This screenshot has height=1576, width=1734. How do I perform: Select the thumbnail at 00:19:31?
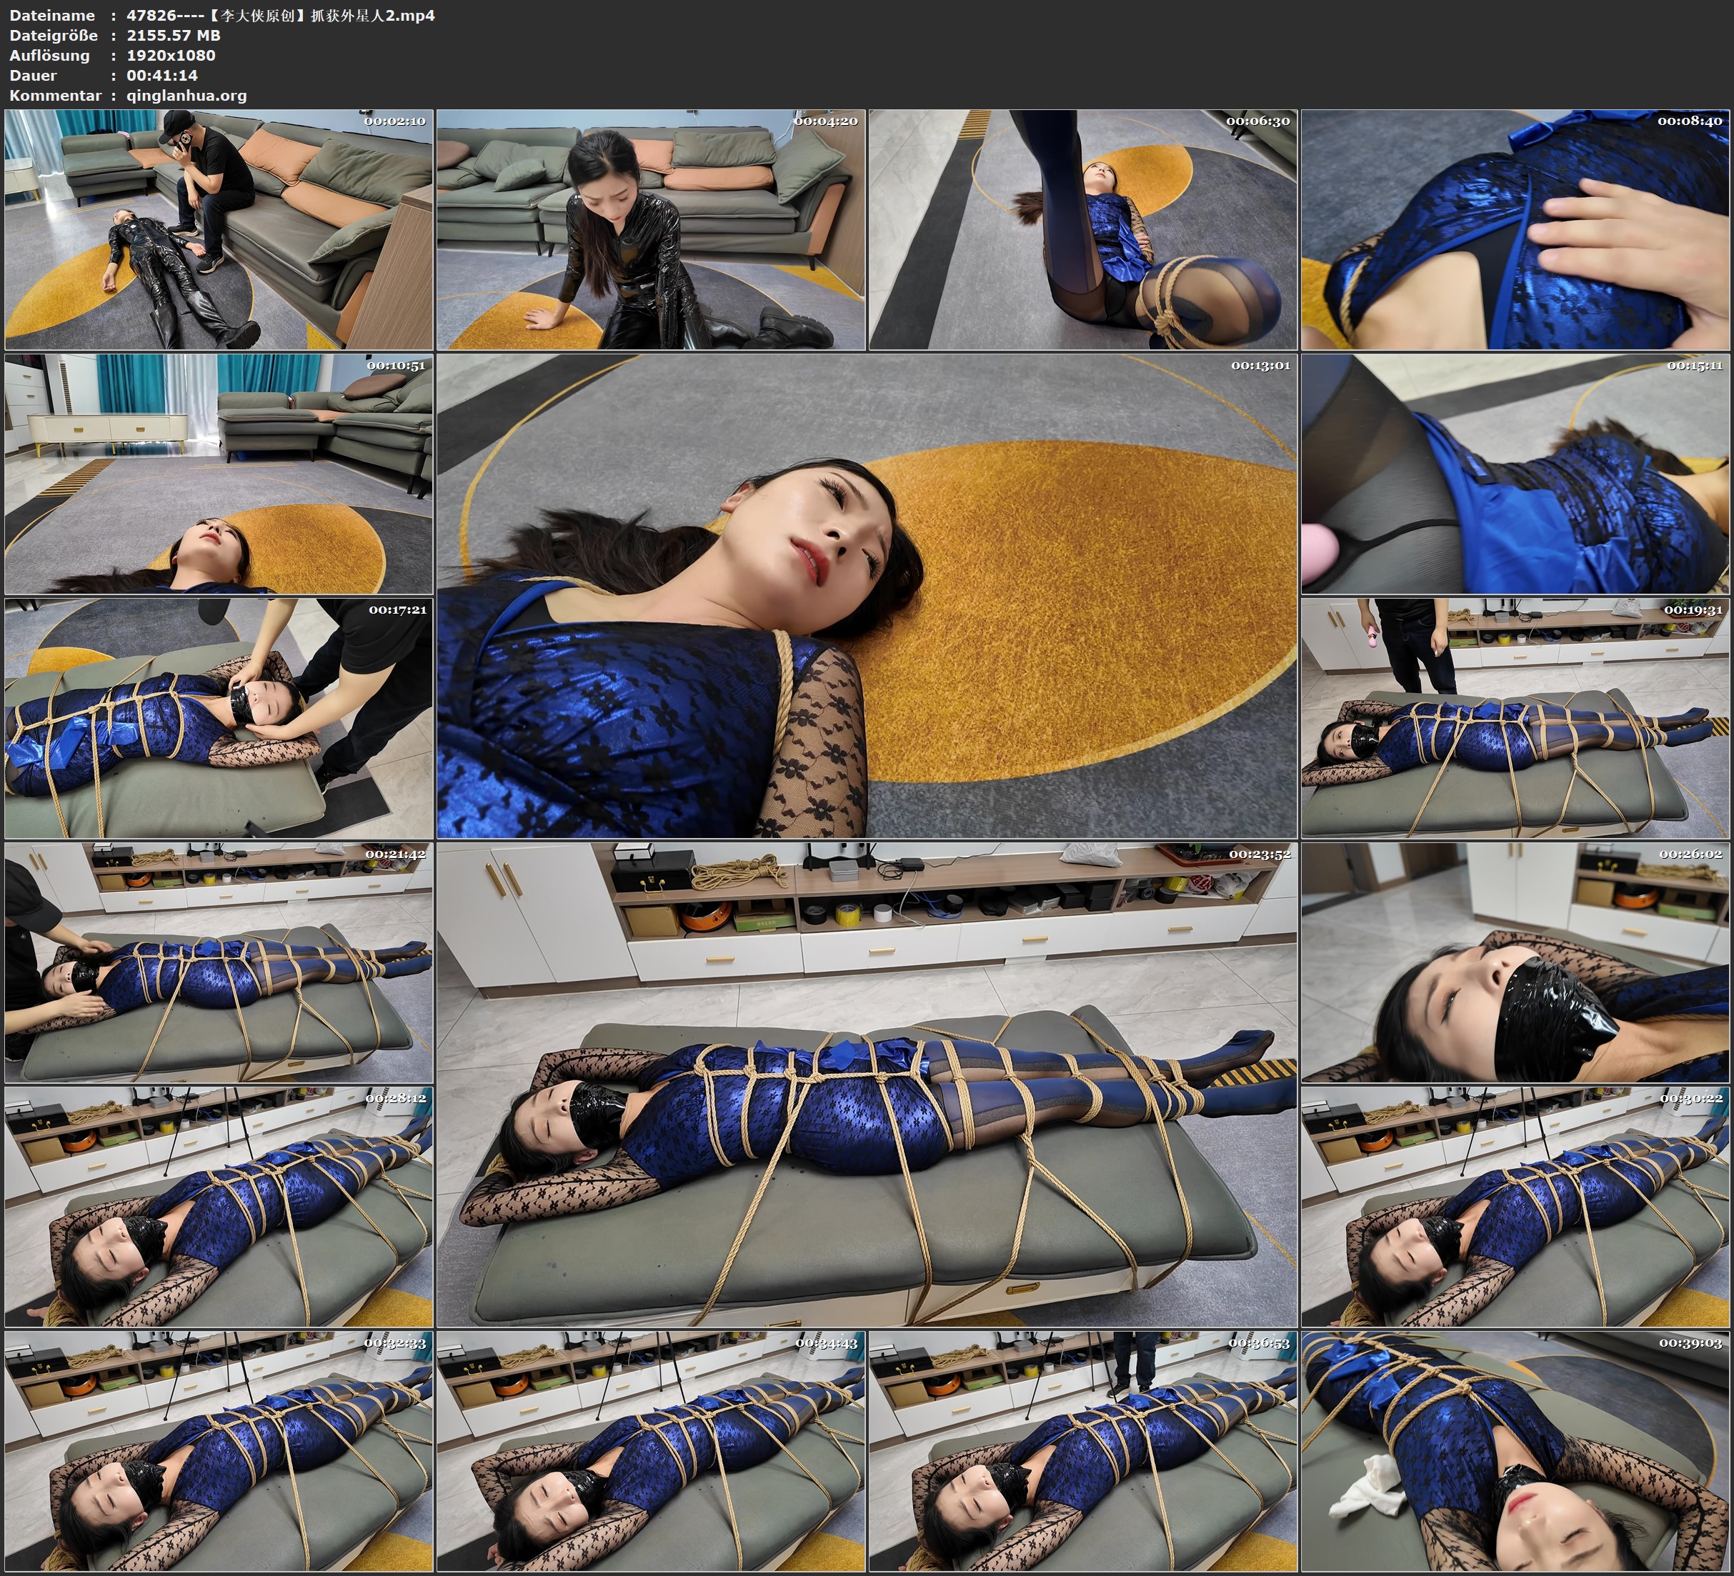(1515, 718)
